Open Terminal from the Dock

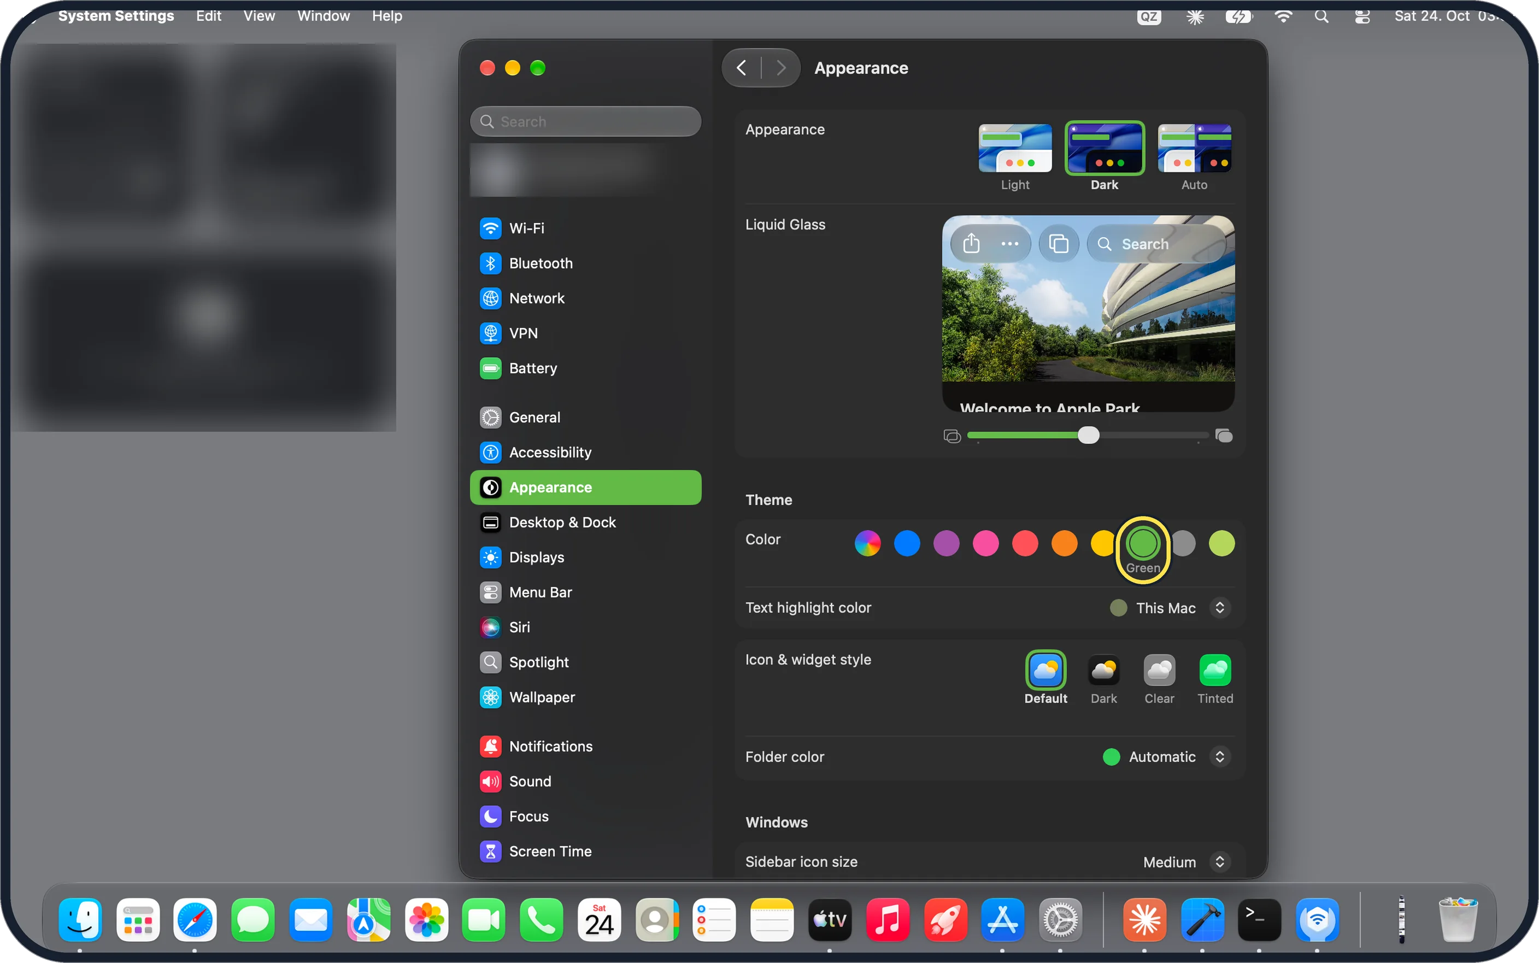click(1259, 920)
